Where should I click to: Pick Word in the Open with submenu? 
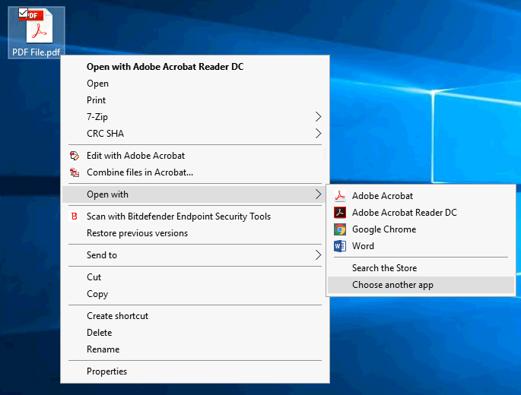(421, 246)
